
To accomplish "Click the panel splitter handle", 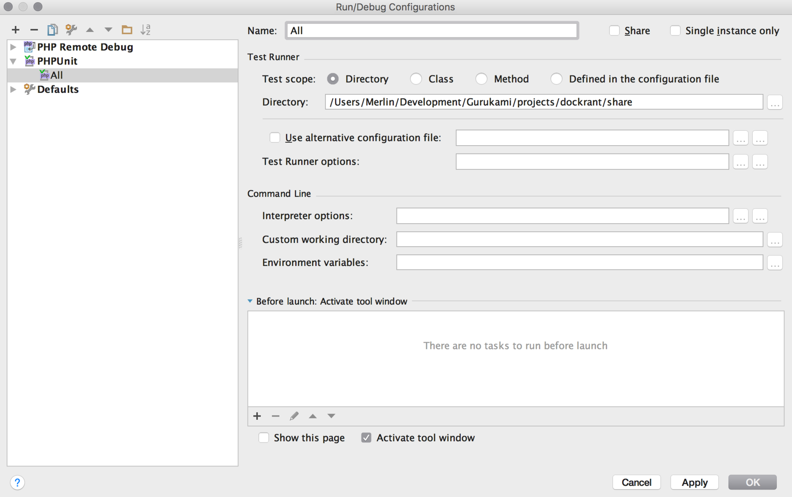I will [240, 243].
